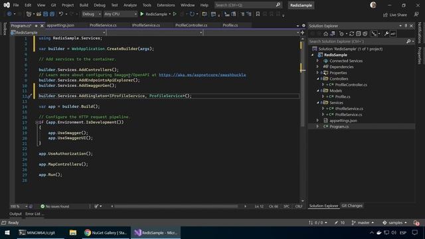Expand the Dependencies node
425x239 pixels.
[x=317, y=66]
